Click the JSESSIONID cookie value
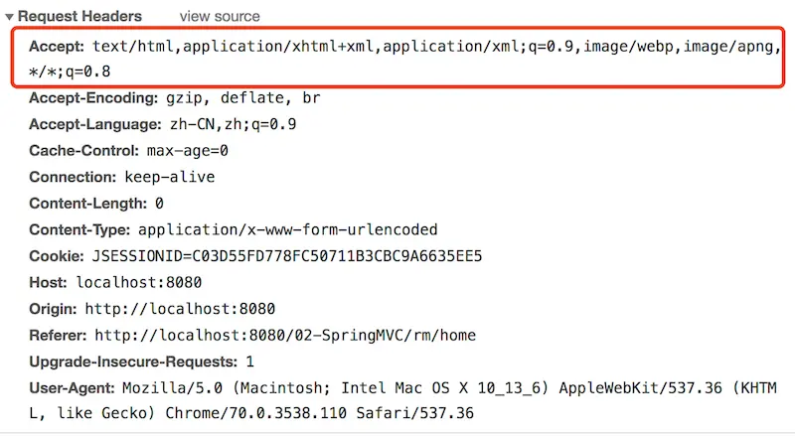The height and width of the screenshot is (436, 795). click(x=286, y=256)
